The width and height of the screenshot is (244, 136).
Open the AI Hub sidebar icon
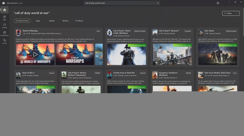pyautogui.click(x=5, y=41)
